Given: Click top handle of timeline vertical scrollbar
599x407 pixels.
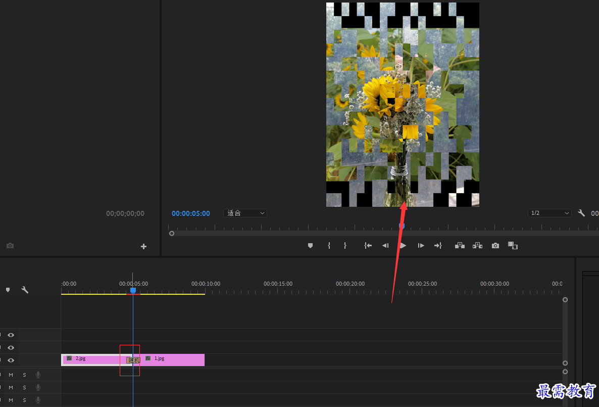Looking at the screenshot, I should coord(565,299).
